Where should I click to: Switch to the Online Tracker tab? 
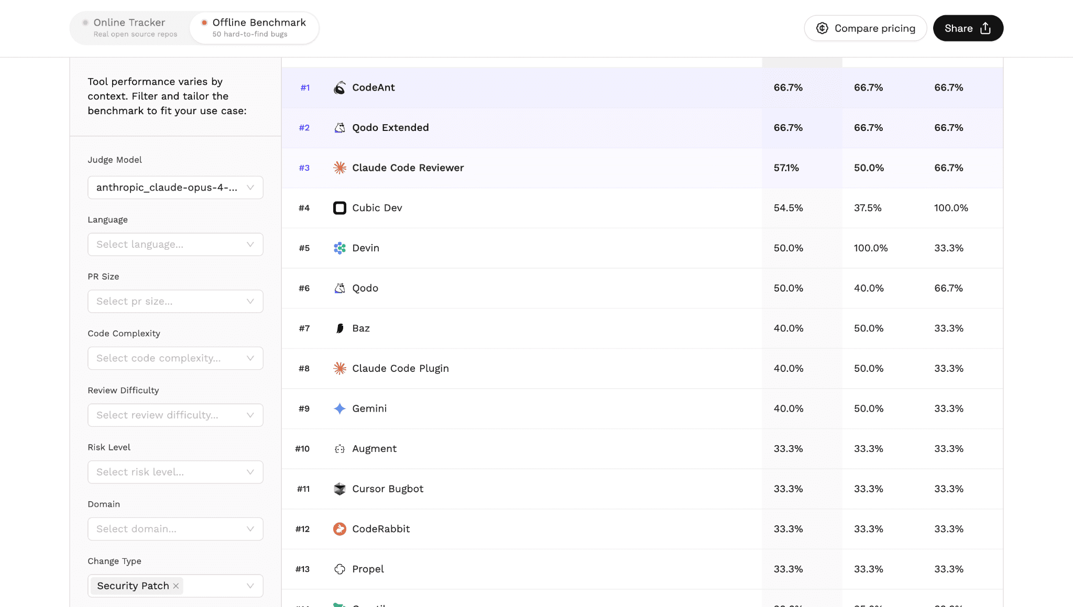[x=130, y=28]
